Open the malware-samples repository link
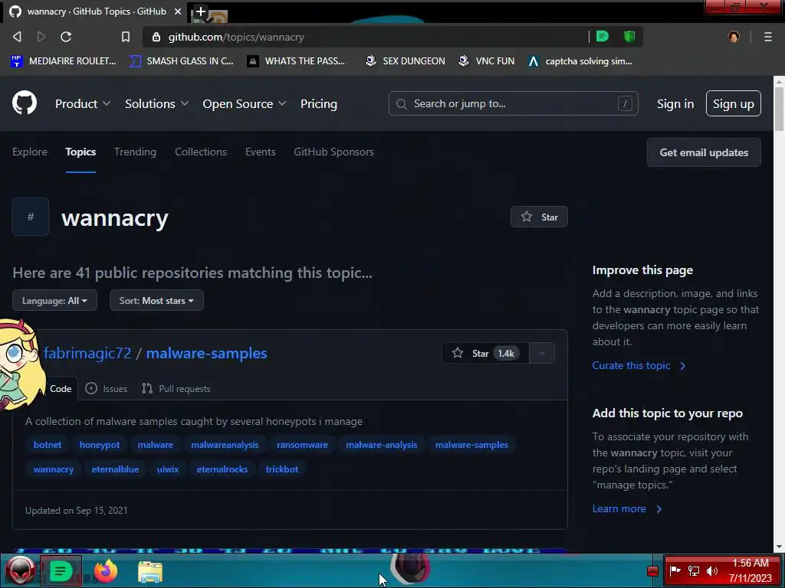The width and height of the screenshot is (785, 588). coord(206,353)
